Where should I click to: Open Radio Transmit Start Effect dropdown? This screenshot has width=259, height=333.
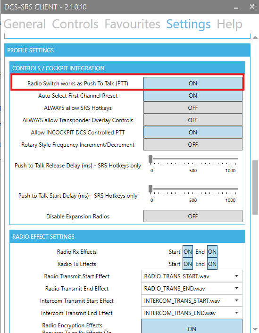[192, 276]
